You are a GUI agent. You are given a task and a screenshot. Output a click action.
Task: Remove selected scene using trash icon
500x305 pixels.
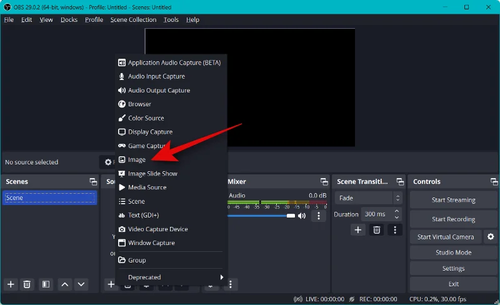coord(27,284)
